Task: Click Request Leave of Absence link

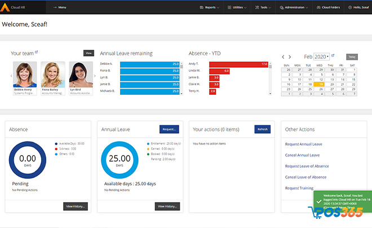Action: [307, 166]
